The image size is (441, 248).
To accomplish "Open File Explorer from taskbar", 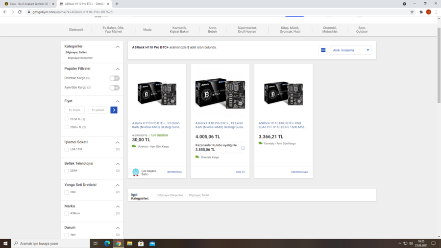I will 130,244.
